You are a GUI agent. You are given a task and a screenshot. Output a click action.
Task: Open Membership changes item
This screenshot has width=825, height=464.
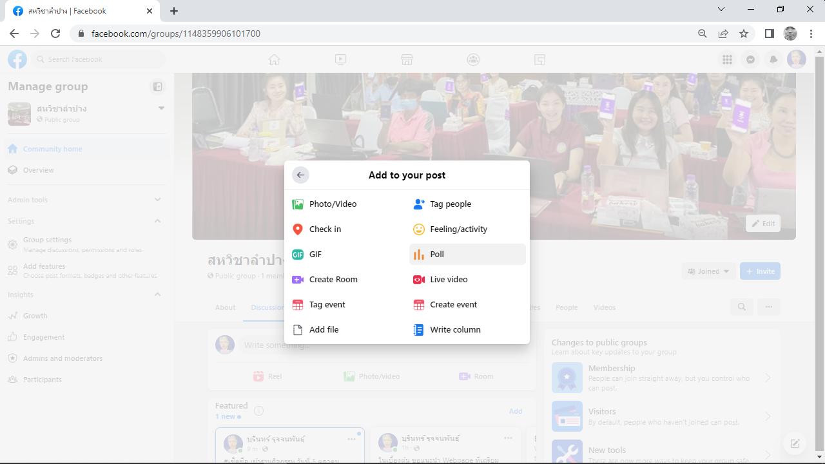pyautogui.click(x=662, y=378)
